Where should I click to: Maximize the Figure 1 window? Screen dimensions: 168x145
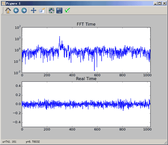159,3
